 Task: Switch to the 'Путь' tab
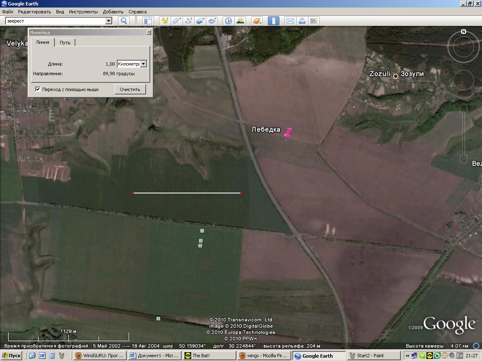click(x=65, y=43)
